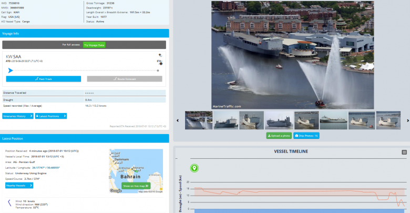
Task: View all 16 ship photos
Action: point(306,136)
